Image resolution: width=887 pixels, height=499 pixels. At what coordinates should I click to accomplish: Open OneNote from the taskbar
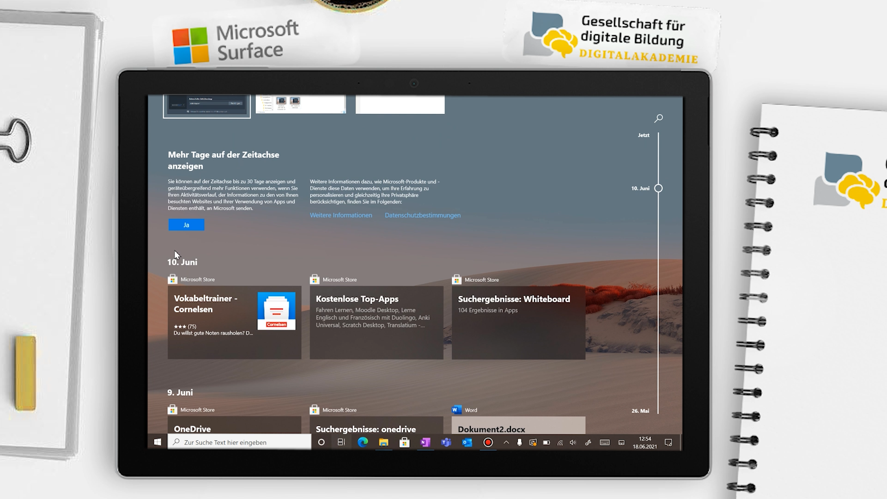coord(425,442)
